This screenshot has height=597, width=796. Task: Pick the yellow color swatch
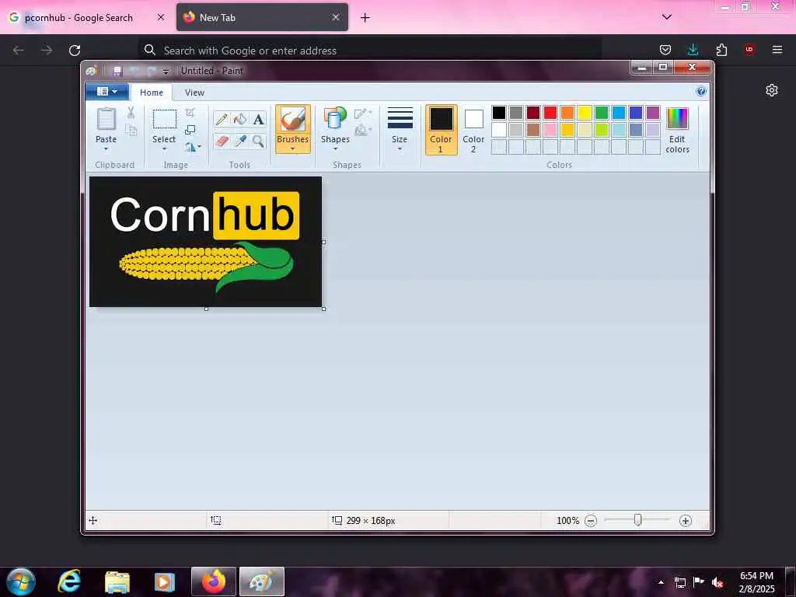(x=585, y=113)
